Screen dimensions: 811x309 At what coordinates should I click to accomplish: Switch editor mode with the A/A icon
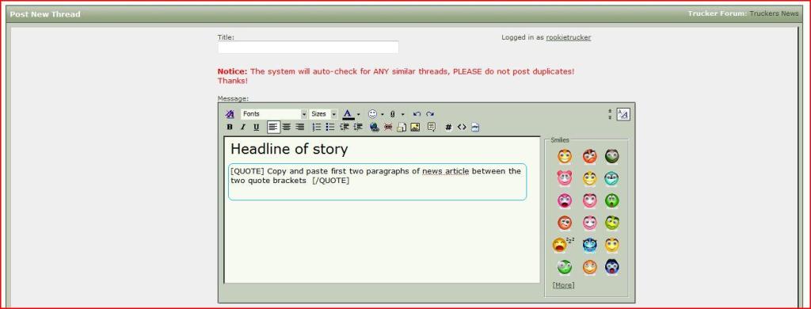pyautogui.click(x=623, y=114)
